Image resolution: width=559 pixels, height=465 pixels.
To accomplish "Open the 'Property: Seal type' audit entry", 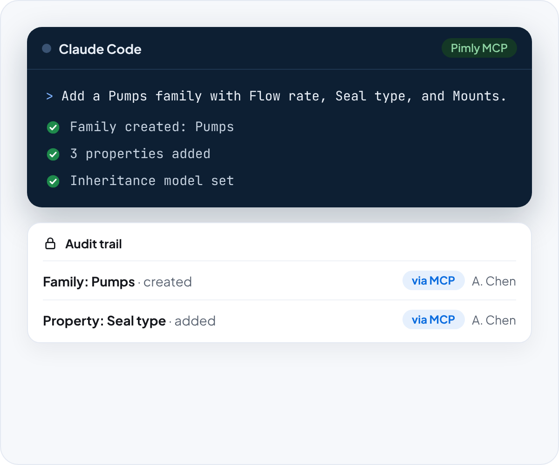I will coord(279,320).
